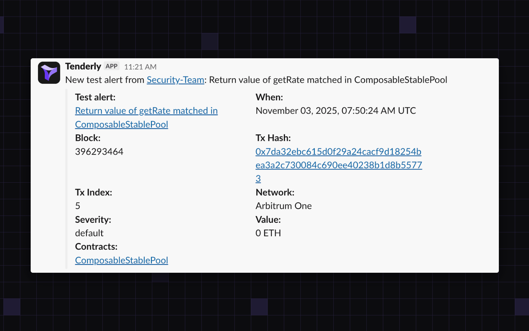Open the ComposableStablePool contract link

[121, 260]
